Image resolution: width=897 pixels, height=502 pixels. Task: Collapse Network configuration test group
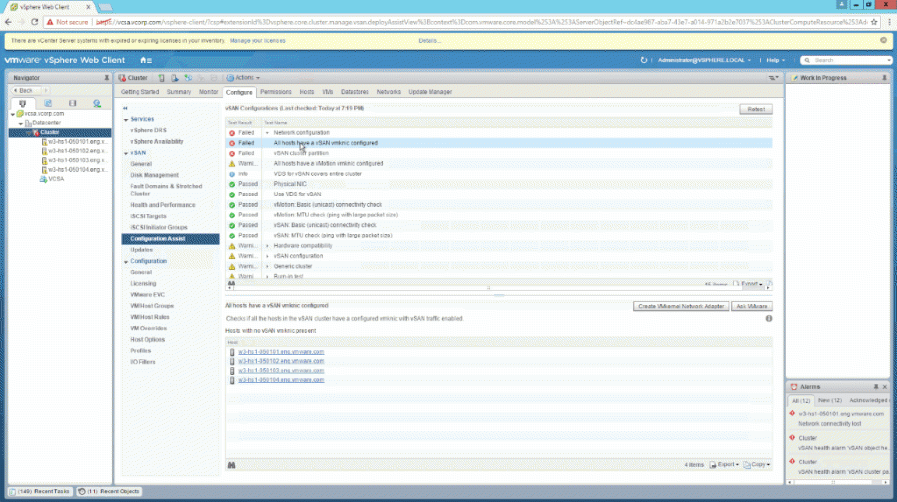pos(267,133)
